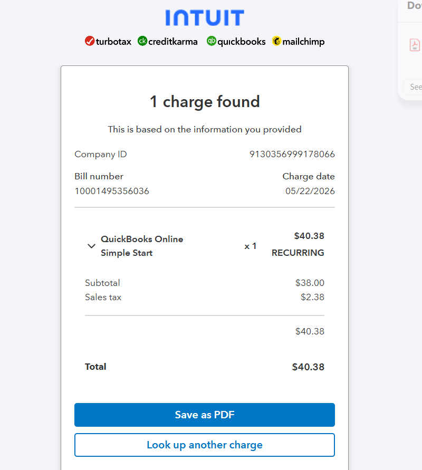
Task: Click the QuickBooks Online Simple Start line item
Action: (142, 246)
